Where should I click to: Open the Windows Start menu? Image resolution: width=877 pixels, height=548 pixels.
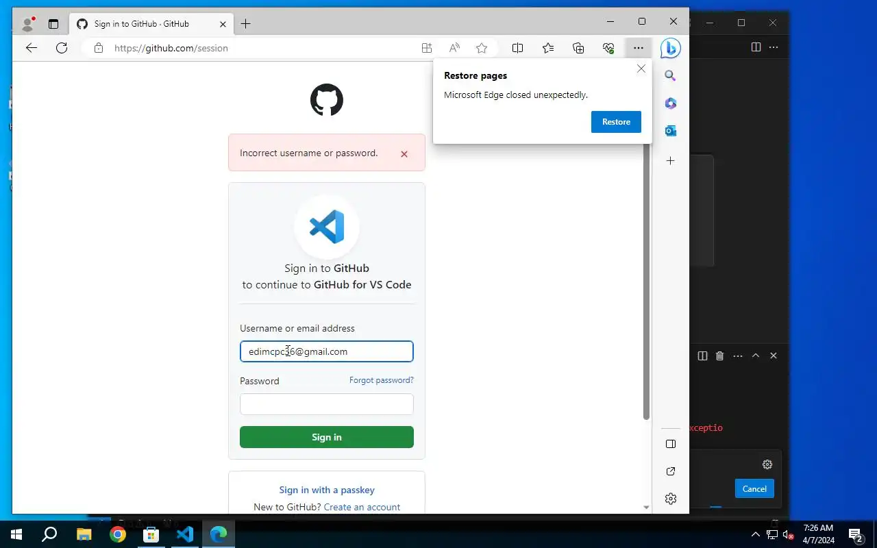[x=16, y=534]
